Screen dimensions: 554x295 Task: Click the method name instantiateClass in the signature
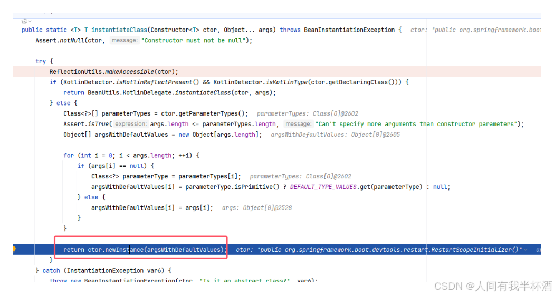119,30
